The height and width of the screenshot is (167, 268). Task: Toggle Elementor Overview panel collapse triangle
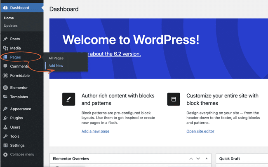[x=207, y=159]
